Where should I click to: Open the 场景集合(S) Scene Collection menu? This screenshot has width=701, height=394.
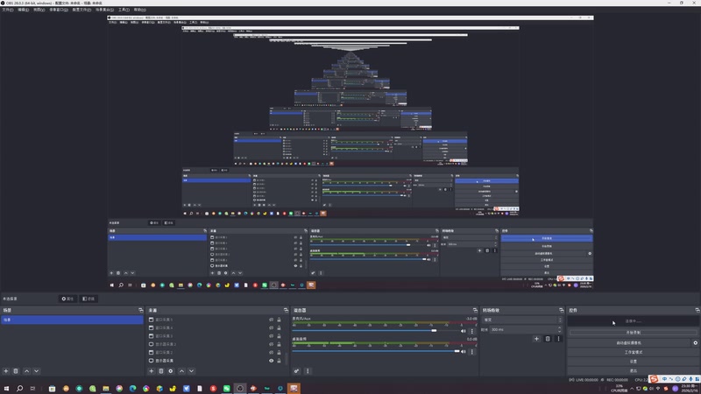pyautogui.click(x=104, y=10)
